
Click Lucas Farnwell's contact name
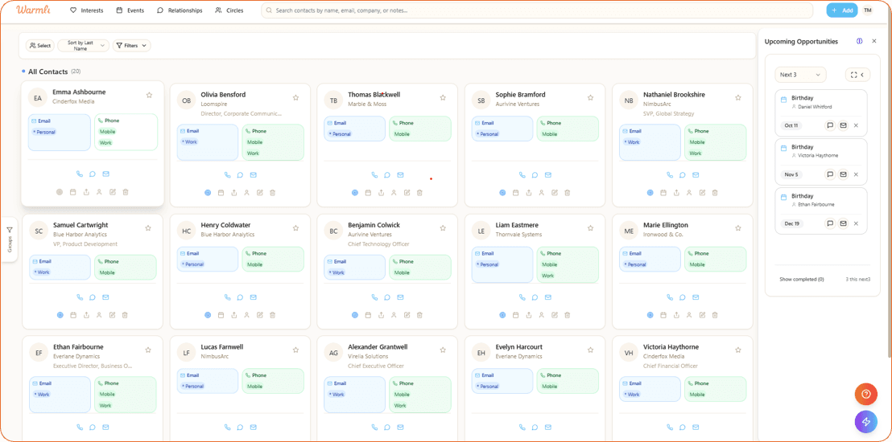(224, 346)
